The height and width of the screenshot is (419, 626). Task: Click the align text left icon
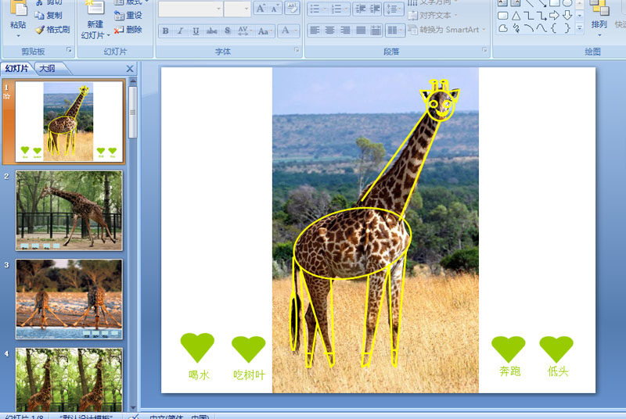click(315, 30)
